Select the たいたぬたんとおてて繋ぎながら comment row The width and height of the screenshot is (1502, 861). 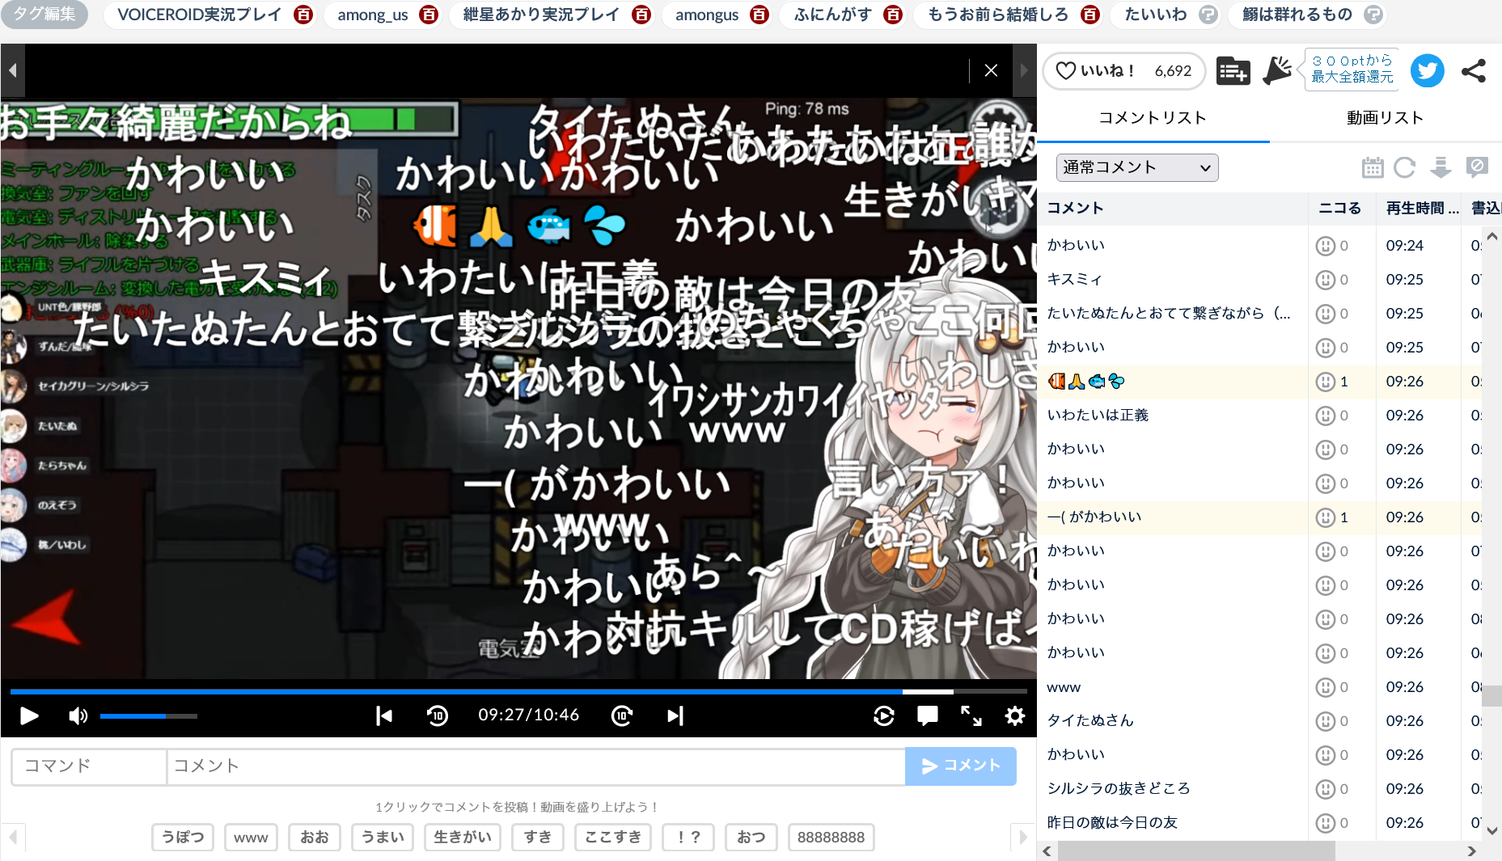(x=1261, y=314)
